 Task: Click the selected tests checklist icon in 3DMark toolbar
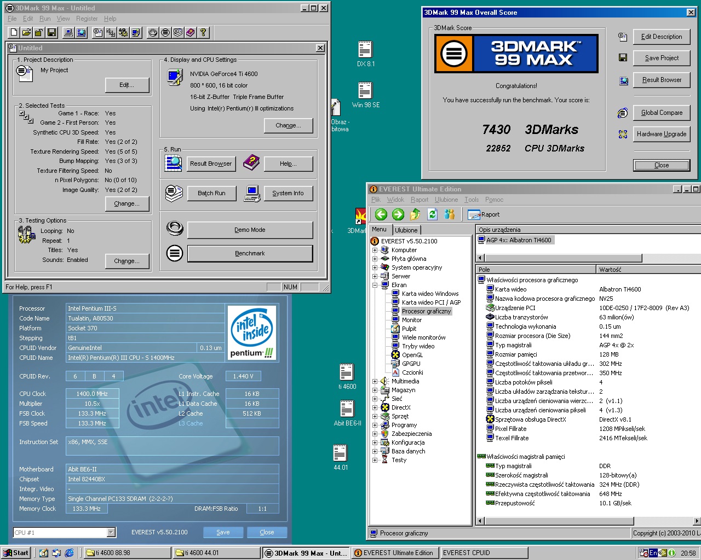[111, 33]
